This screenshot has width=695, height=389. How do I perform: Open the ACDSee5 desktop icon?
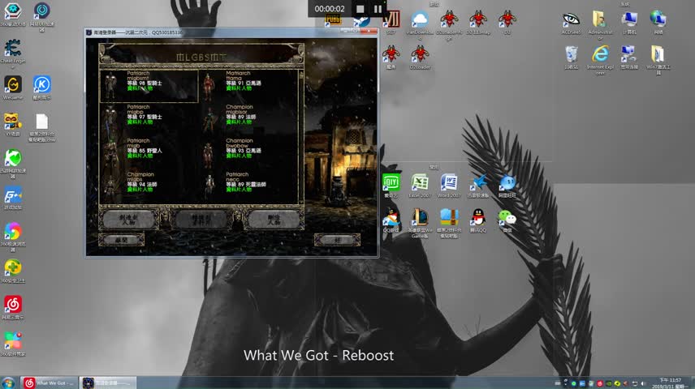(571, 23)
